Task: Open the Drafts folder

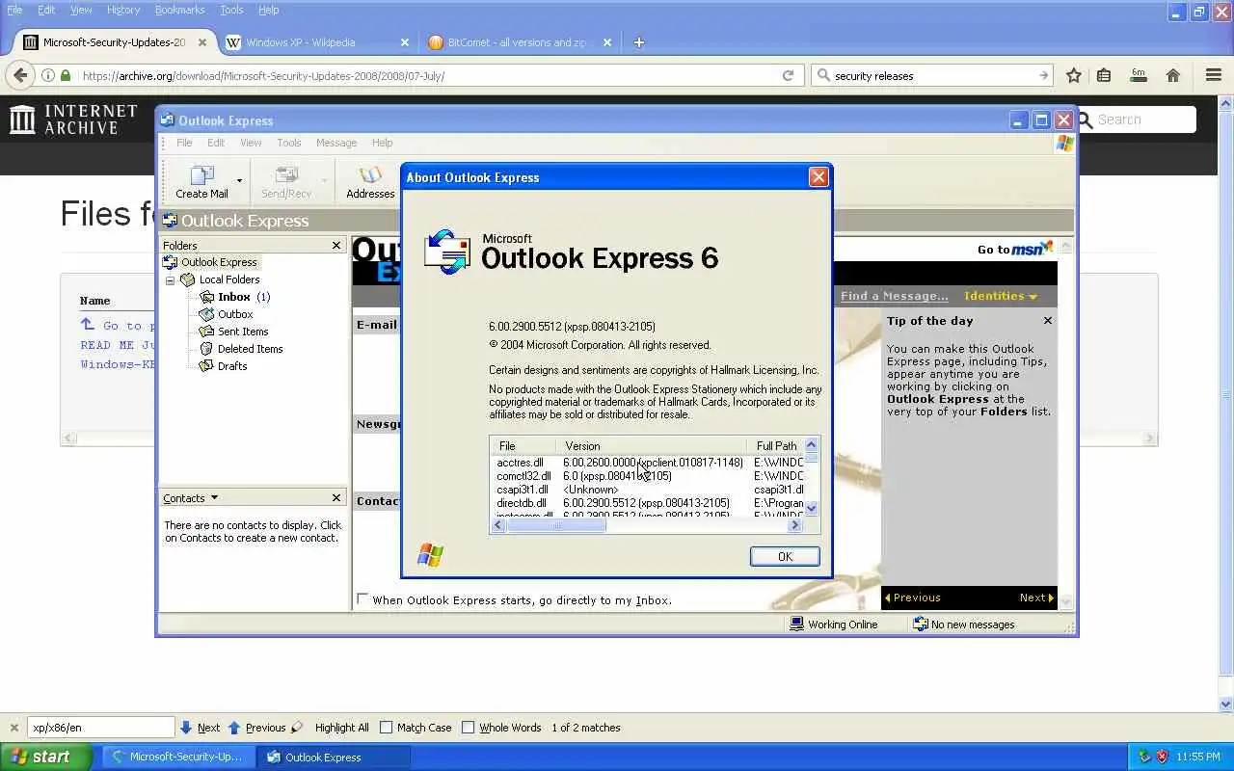Action: (232, 366)
